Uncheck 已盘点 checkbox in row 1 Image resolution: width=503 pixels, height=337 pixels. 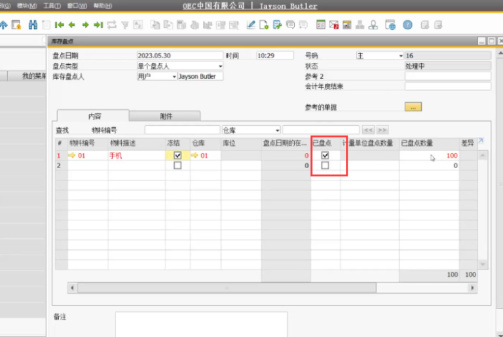click(325, 156)
